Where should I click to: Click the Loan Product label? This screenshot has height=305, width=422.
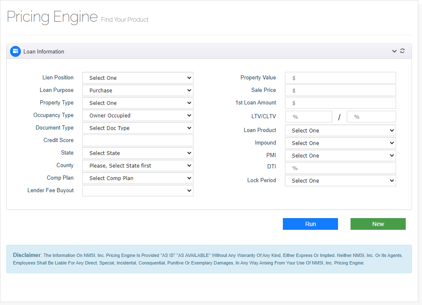coord(260,130)
